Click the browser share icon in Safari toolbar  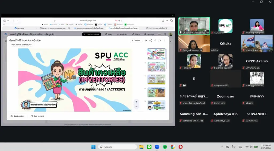point(163,21)
